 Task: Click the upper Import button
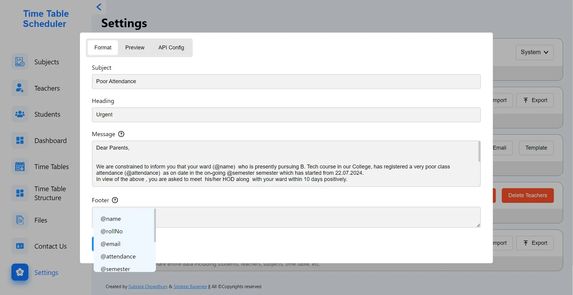click(503, 100)
